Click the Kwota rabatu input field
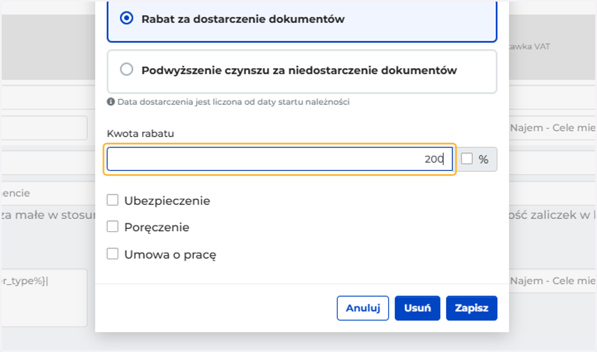This screenshot has height=352, width=597. [x=280, y=159]
